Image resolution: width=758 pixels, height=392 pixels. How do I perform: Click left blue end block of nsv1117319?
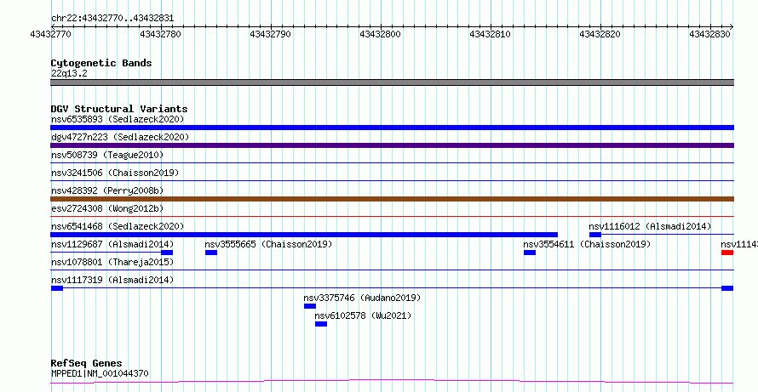[x=57, y=288]
